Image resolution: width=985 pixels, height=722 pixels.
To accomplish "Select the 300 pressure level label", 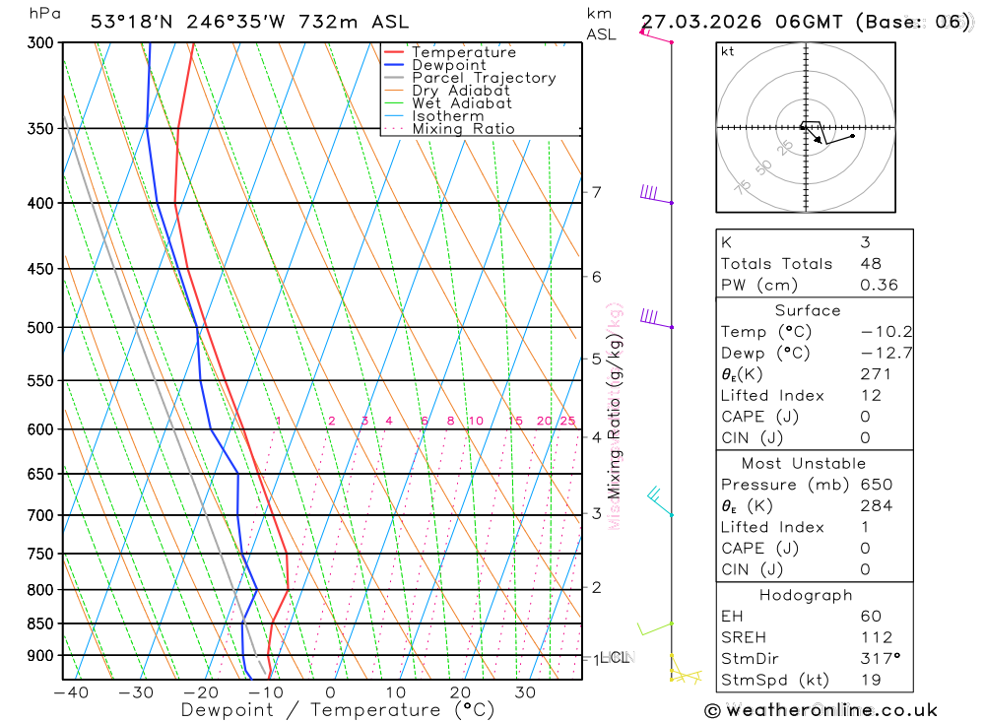I will pos(40,42).
